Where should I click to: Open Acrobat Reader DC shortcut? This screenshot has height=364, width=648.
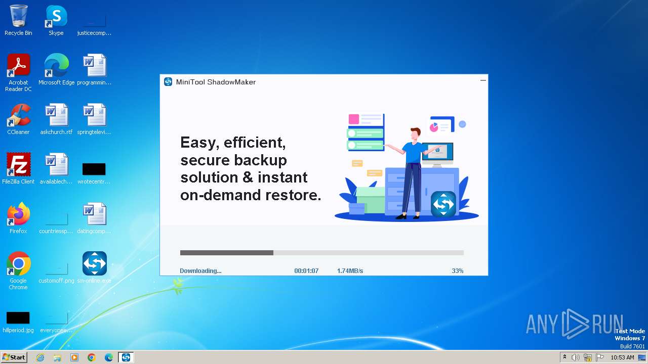pyautogui.click(x=18, y=73)
